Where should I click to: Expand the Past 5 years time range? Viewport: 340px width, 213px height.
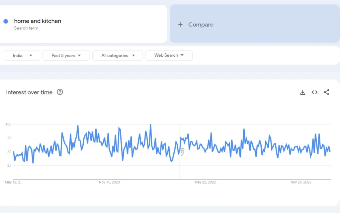(x=66, y=56)
